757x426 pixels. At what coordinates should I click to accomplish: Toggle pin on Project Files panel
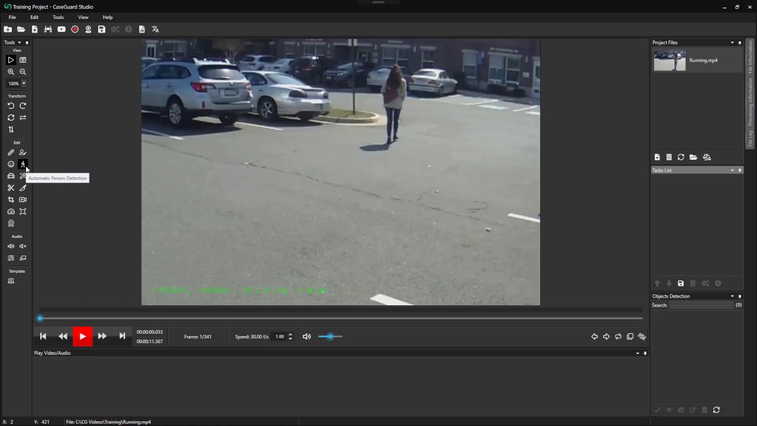point(740,43)
